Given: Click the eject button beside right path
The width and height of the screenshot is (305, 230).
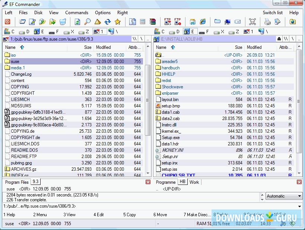Looking at the screenshot, I should [x=279, y=39].
